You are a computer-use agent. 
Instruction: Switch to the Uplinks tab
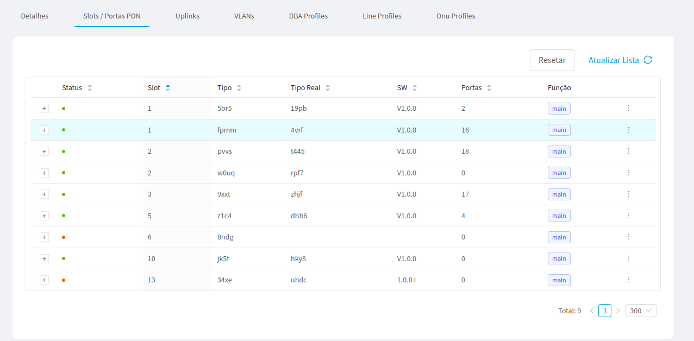187,16
